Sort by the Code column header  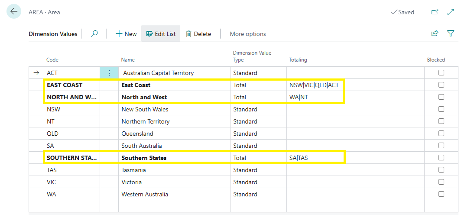52,60
